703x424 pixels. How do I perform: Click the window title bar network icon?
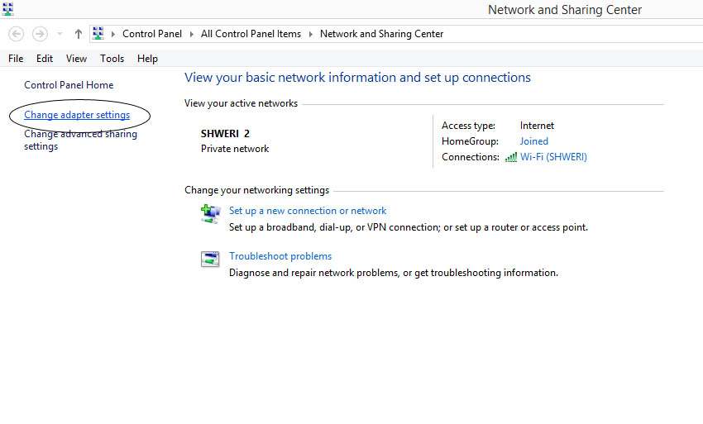[x=7, y=8]
